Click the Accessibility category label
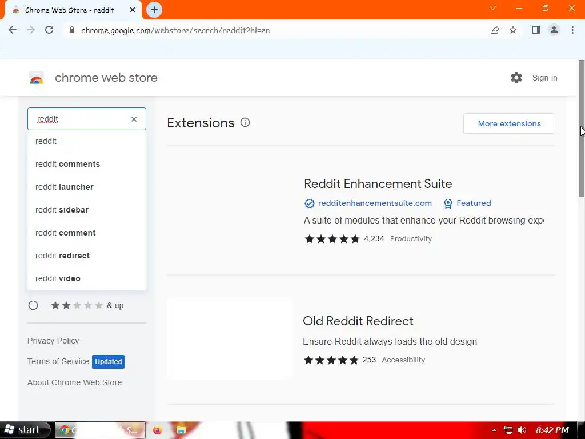The width and height of the screenshot is (585, 439). (403, 360)
